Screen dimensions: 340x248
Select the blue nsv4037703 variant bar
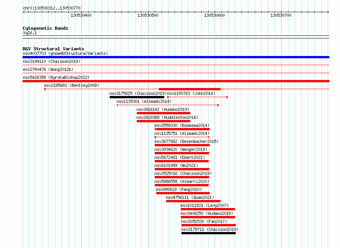(x=176, y=57)
